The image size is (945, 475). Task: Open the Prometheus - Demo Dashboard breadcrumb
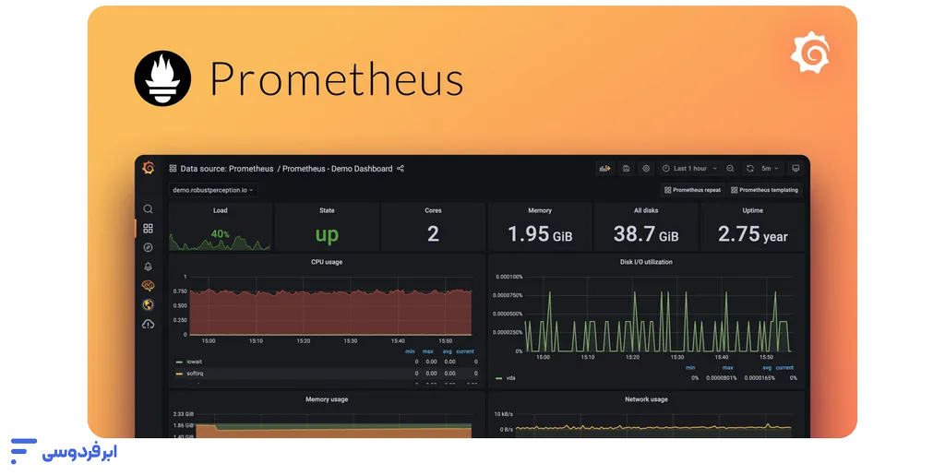tap(338, 169)
